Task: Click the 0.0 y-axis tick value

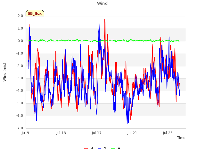Action: [20, 41]
